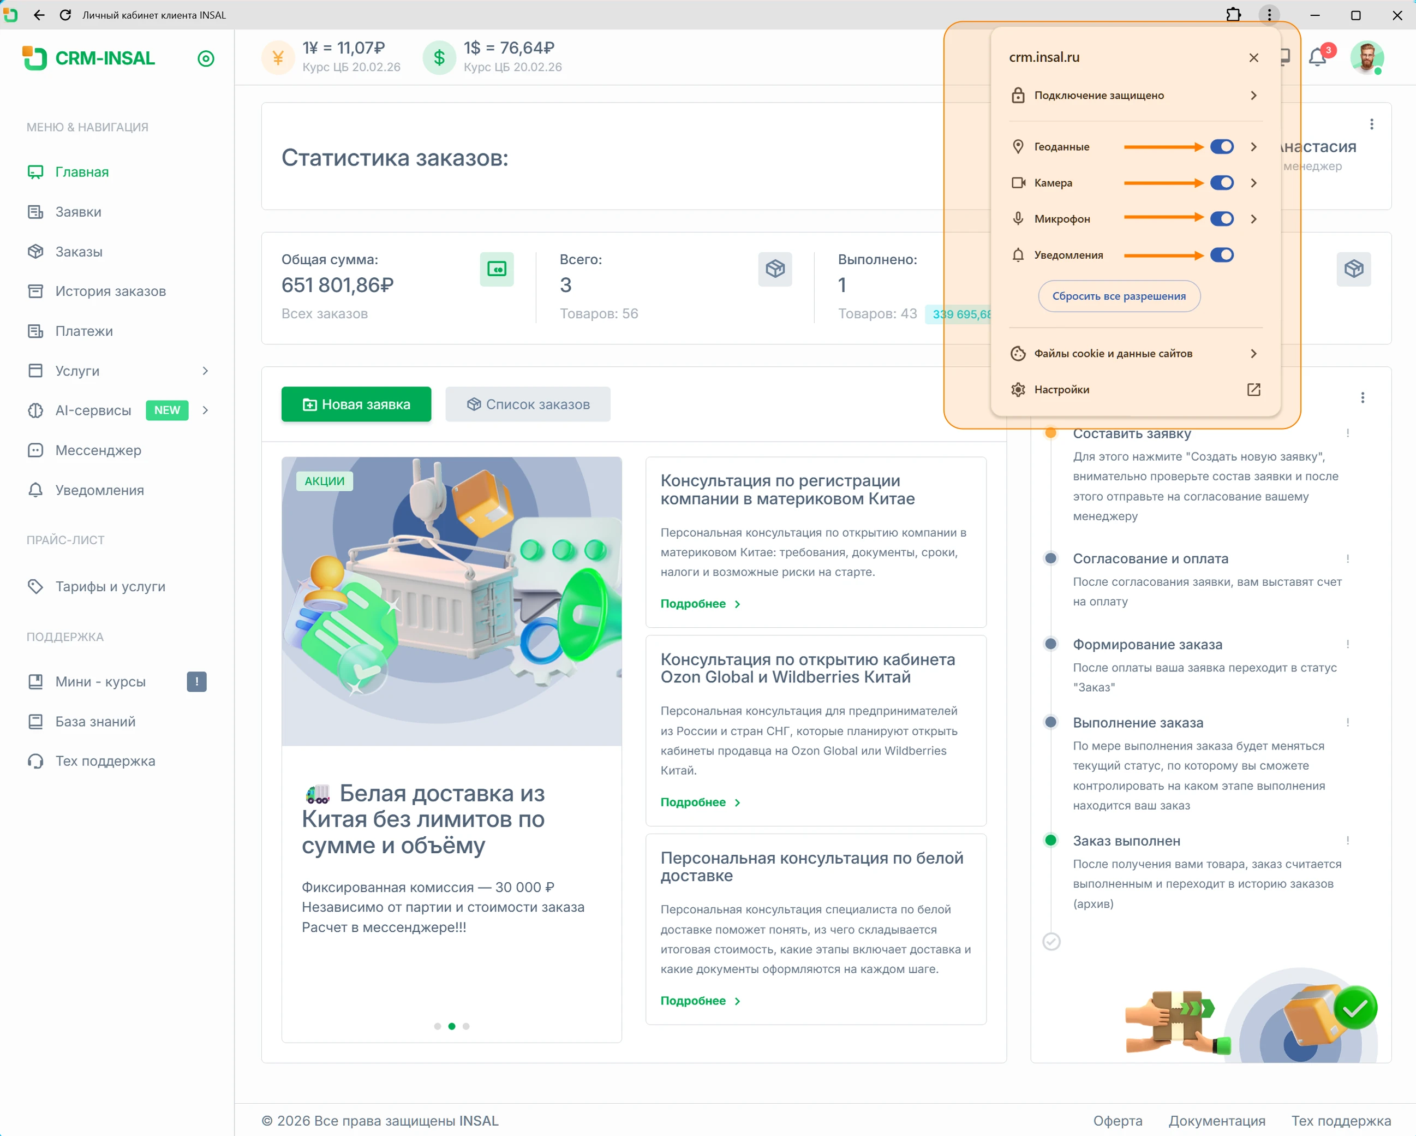Click the green target icon beside the CRM-INSAL logo
Viewport: 1416px width, 1136px height.
(x=206, y=58)
